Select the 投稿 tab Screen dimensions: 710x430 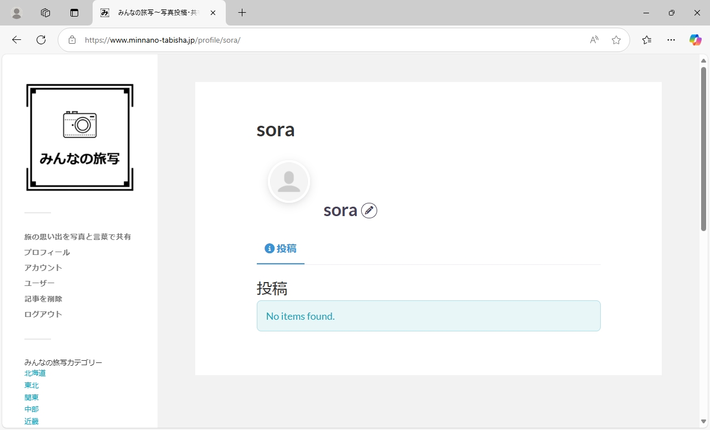click(x=281, y=249)
